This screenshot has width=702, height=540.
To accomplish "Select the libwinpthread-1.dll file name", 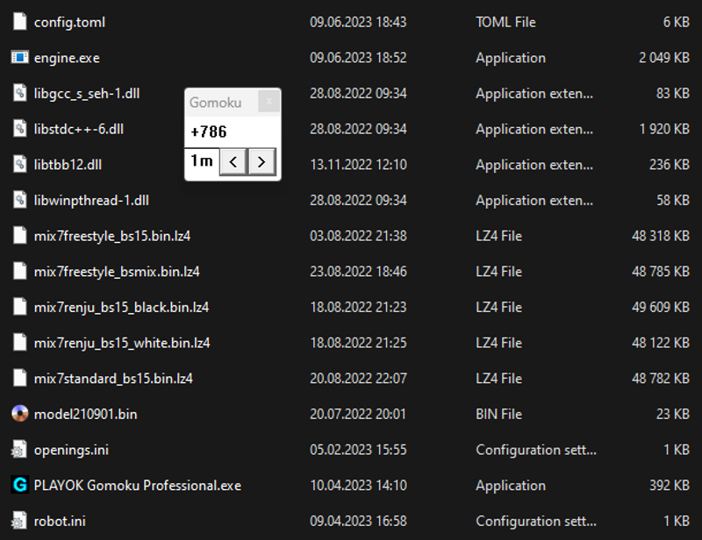I will click(x=91, y=200).
